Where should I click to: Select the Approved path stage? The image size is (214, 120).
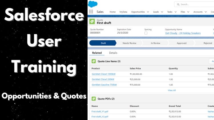pos(181,43)
